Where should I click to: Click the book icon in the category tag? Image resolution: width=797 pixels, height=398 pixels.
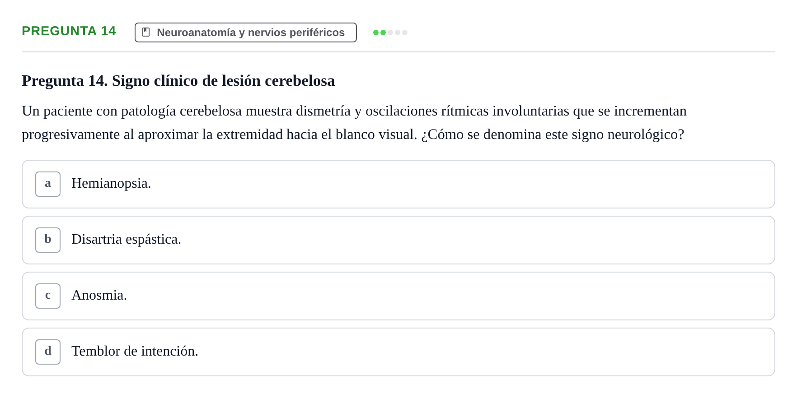(146, 32)
